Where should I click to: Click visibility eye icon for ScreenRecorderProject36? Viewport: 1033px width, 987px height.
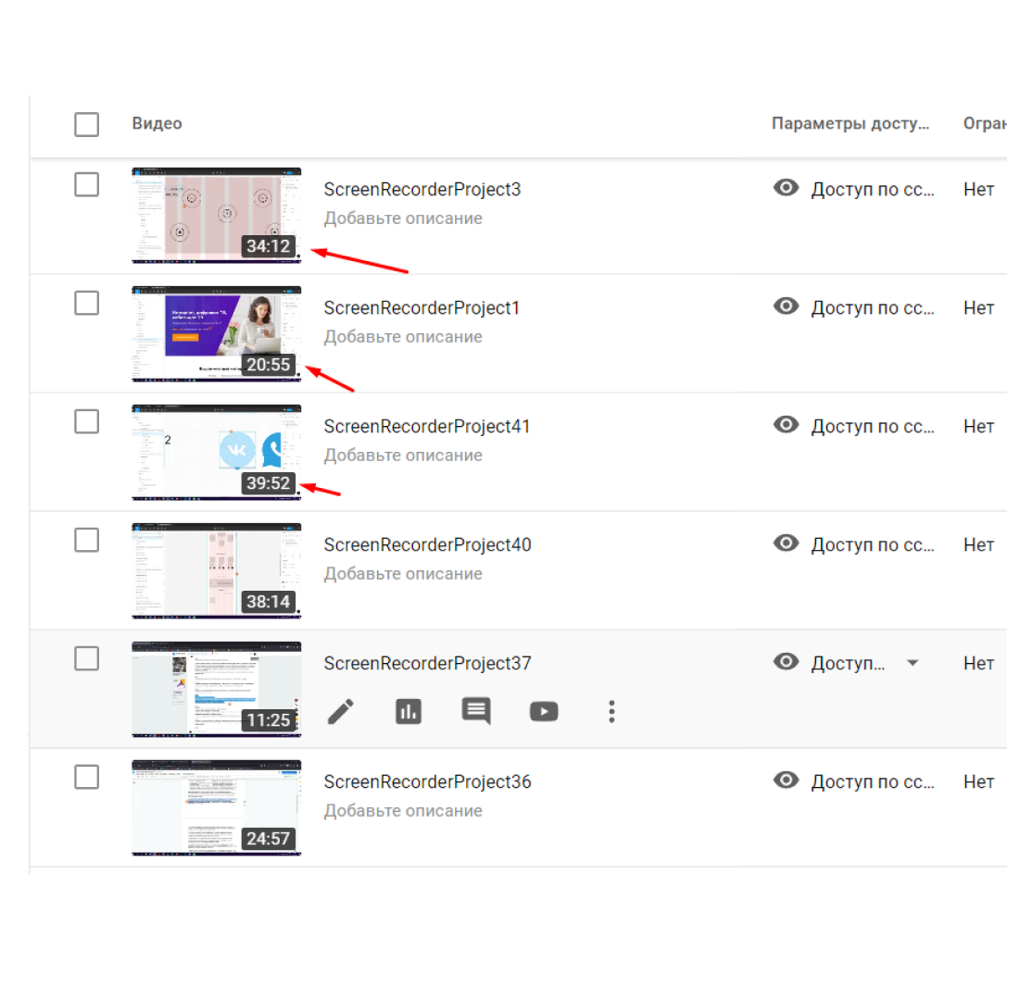coord(787,781)
